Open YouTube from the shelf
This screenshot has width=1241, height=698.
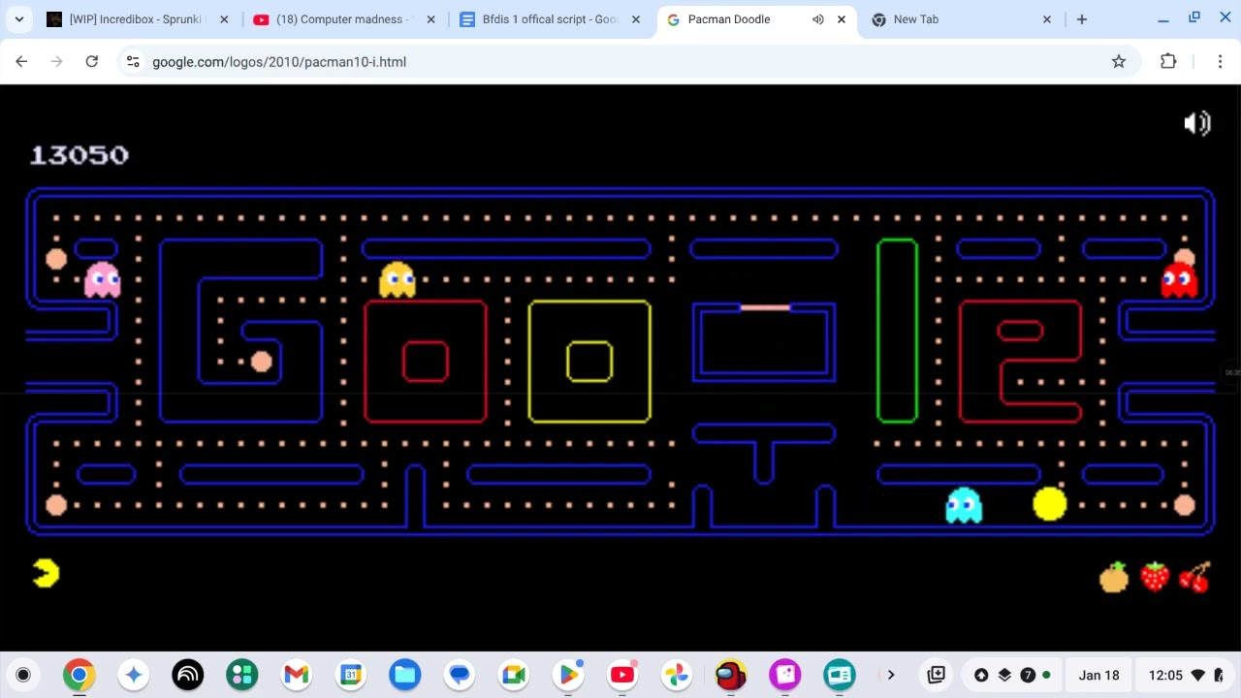622,675
